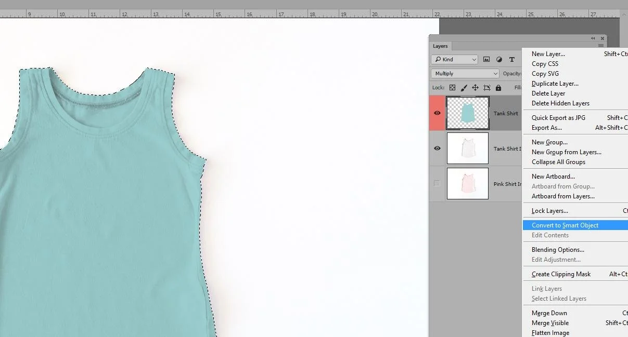The height and width of the screenshot is (337, 628).
Task: Lock layer position with move icon
Action: pos(475,88)
